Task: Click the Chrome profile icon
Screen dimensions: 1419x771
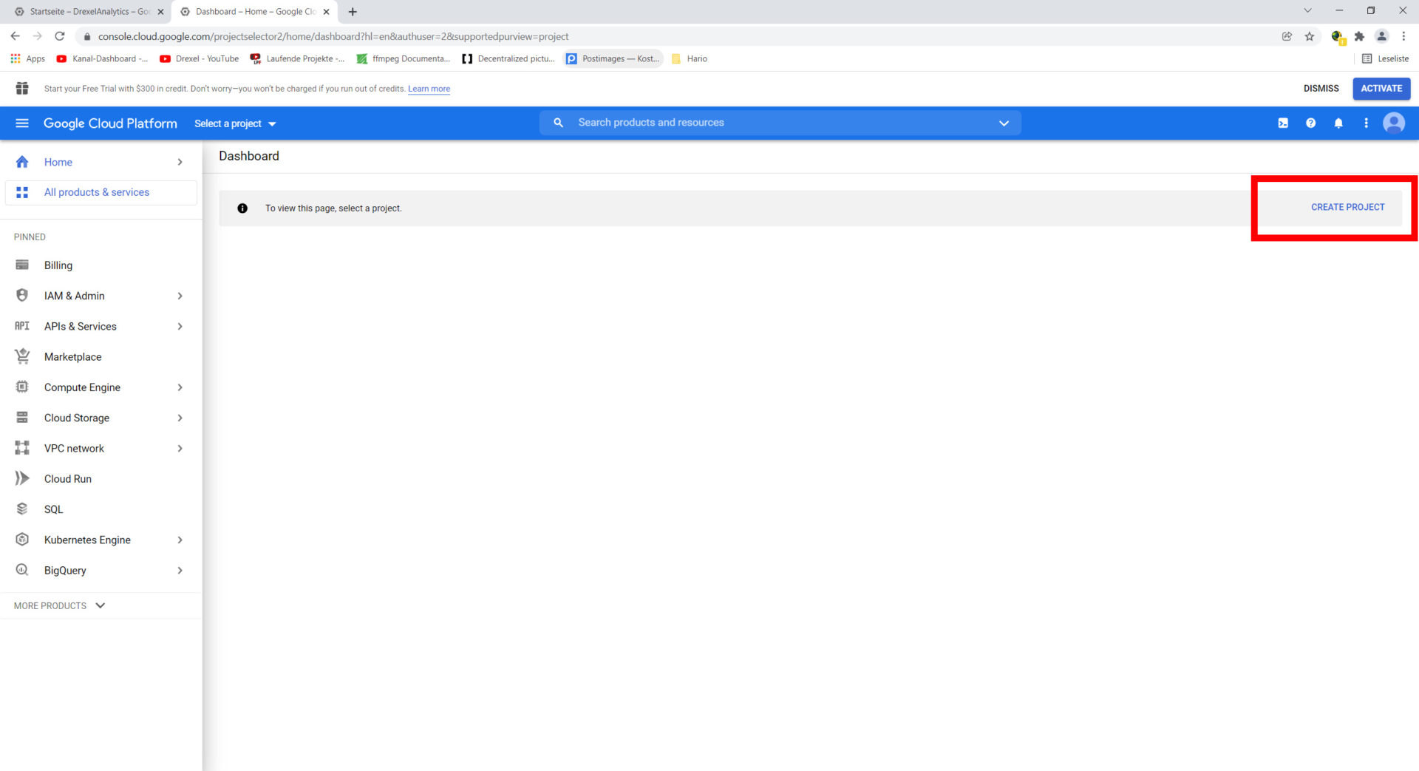Action: 1381,36
